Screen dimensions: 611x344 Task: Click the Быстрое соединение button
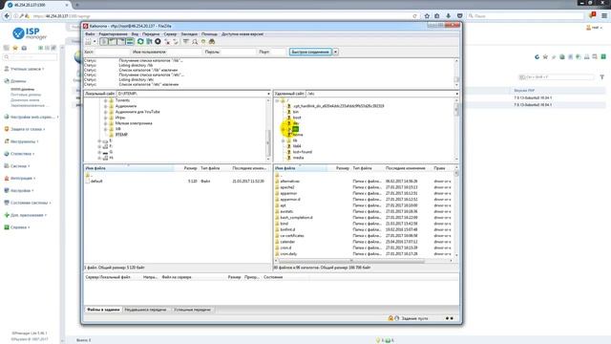pyautogui.click(x=310, y=52)
